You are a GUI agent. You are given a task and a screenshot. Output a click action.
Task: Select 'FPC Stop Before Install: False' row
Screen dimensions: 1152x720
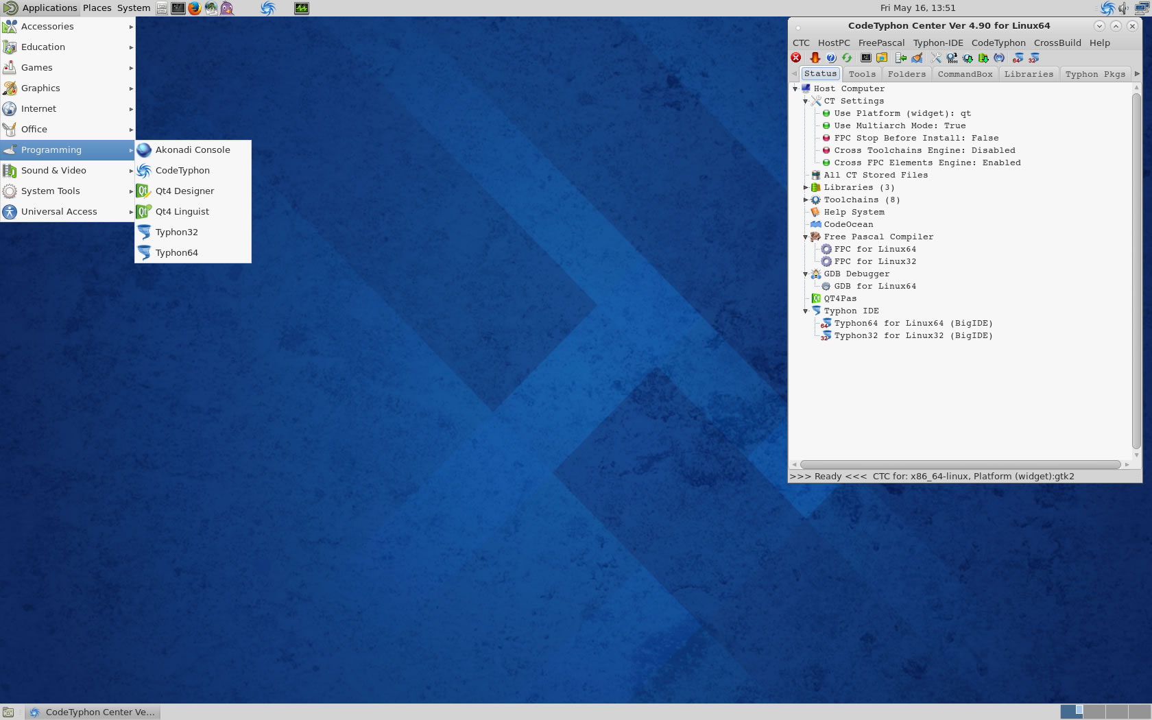pyautogui.click(x=910, y=138)
